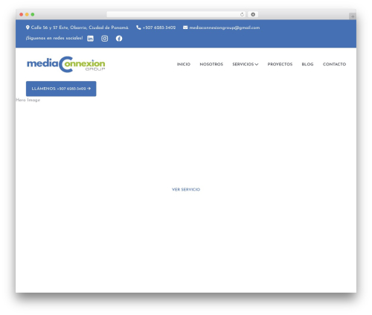372x315 pixels.
Task: Open a new browser tab with plus
Action: coord(353,16)
